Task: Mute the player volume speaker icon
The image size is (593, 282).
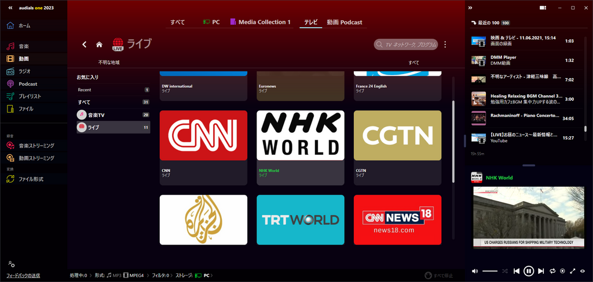Action: pos(475,271)
